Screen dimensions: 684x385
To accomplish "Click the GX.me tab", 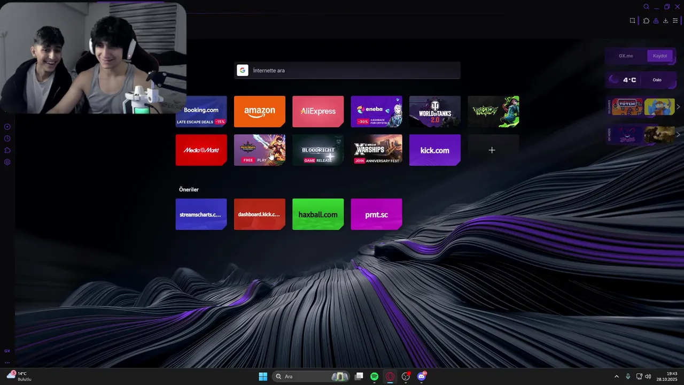I will pos(626,56).
